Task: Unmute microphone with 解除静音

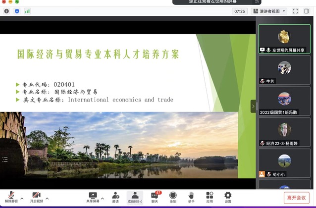Action: pos(11,198)
